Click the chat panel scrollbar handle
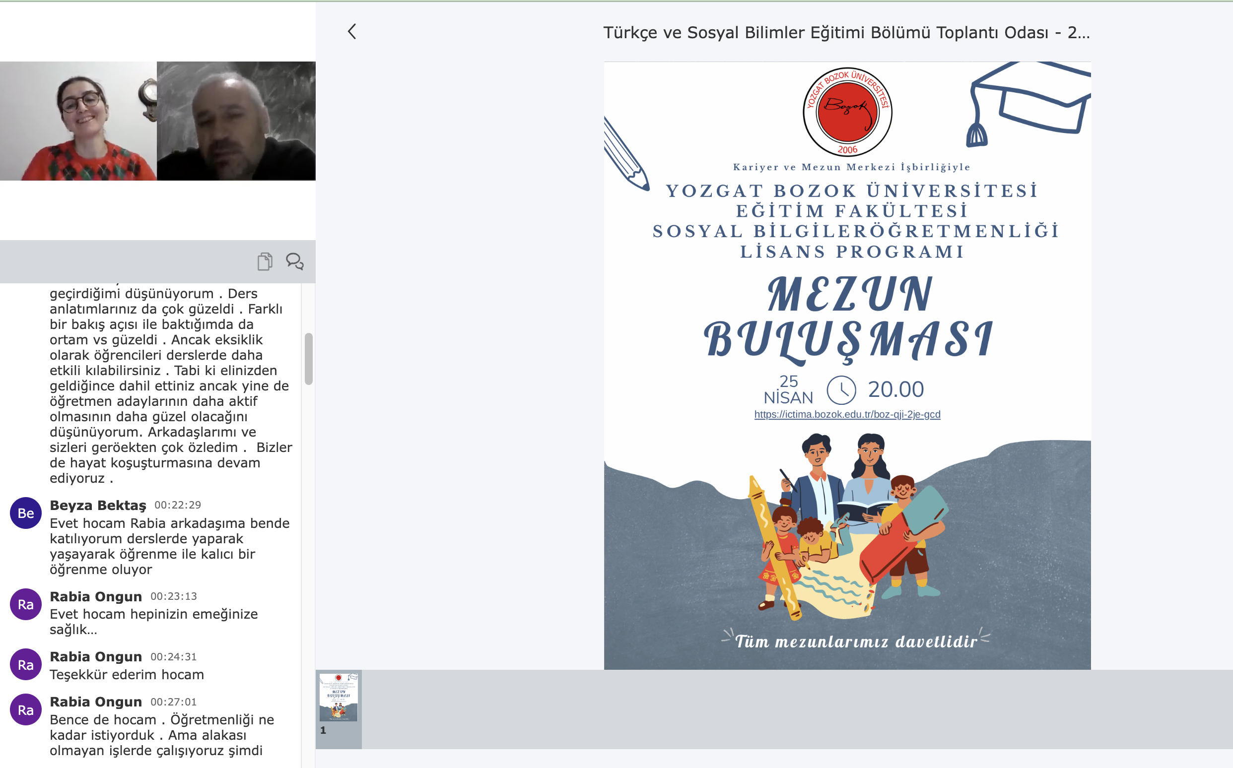The image size is (1233, 768). [x=308, y=359]
